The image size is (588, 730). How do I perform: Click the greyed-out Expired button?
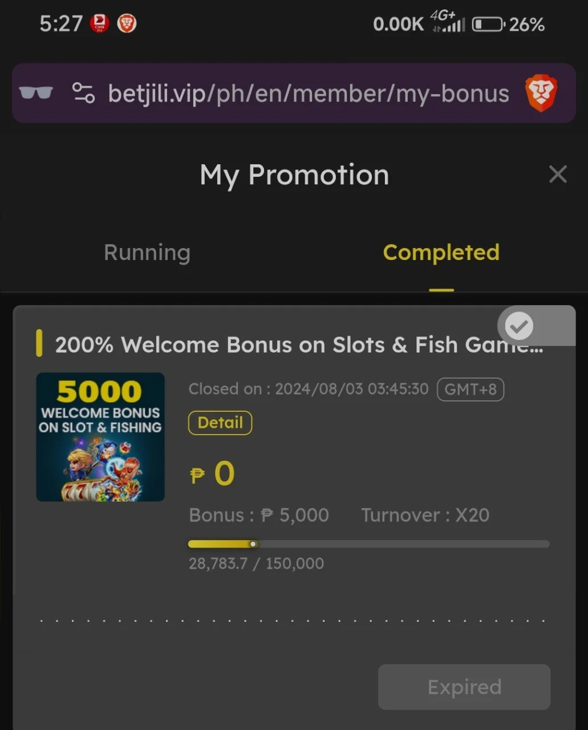(464, 687)
